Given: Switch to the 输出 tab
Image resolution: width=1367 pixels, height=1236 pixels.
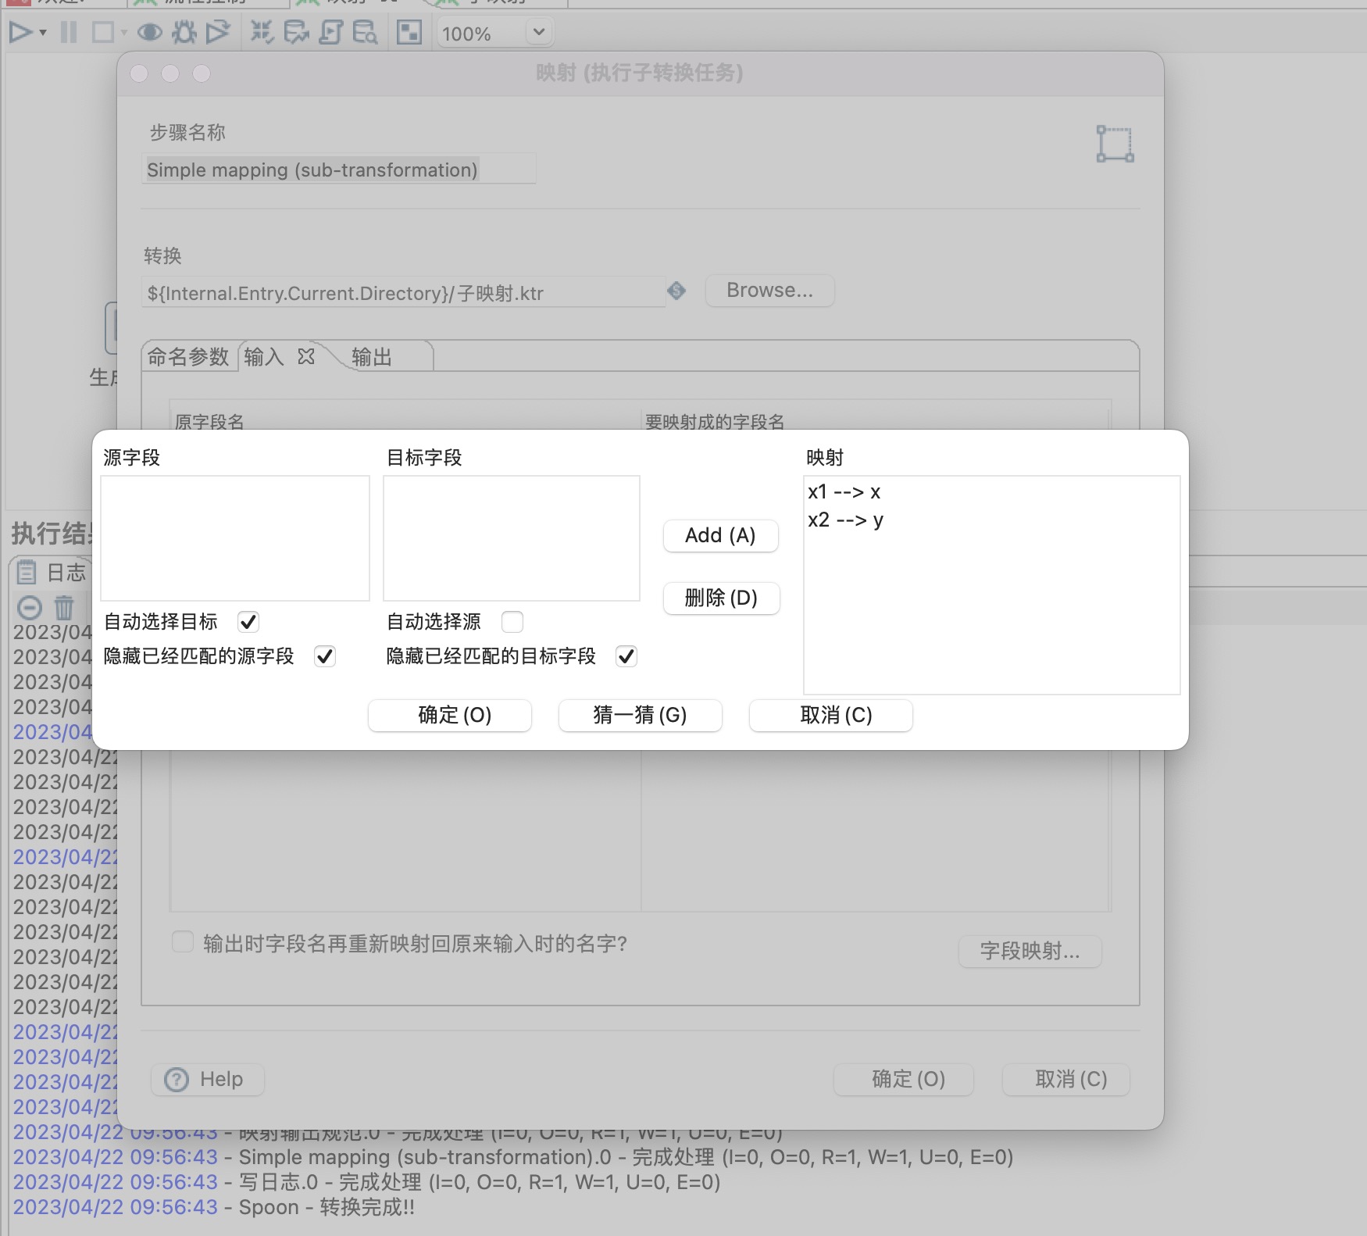Looking at the screenshot, I should click(x=372, y=357).
